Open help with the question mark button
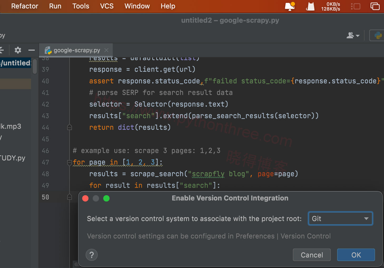 click(92, 255)
